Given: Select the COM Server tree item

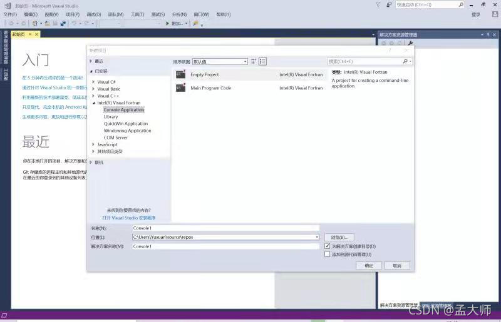Looking at the screenshot, I should [x=116, y=138].
